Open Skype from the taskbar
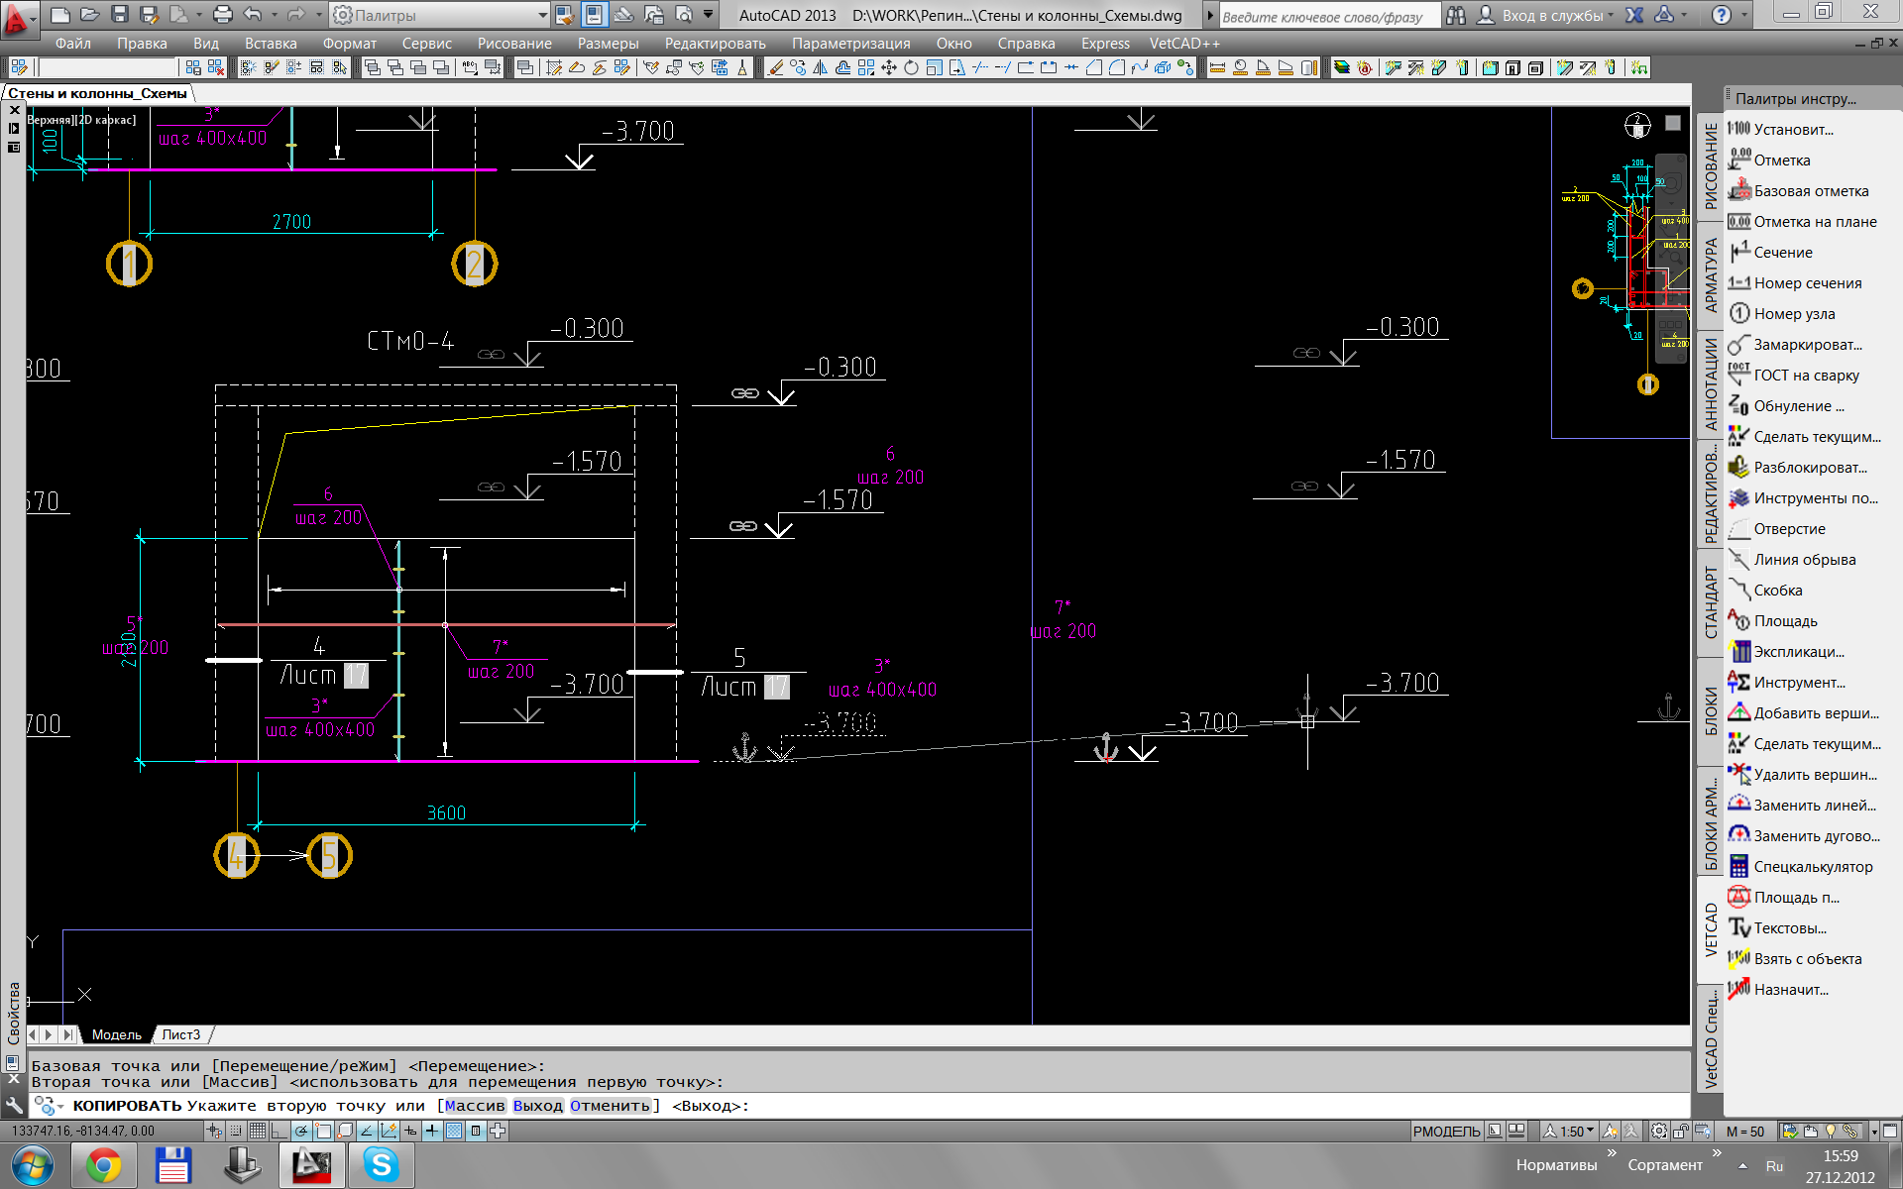The image size is (1903, 1189). [381, 1165]
